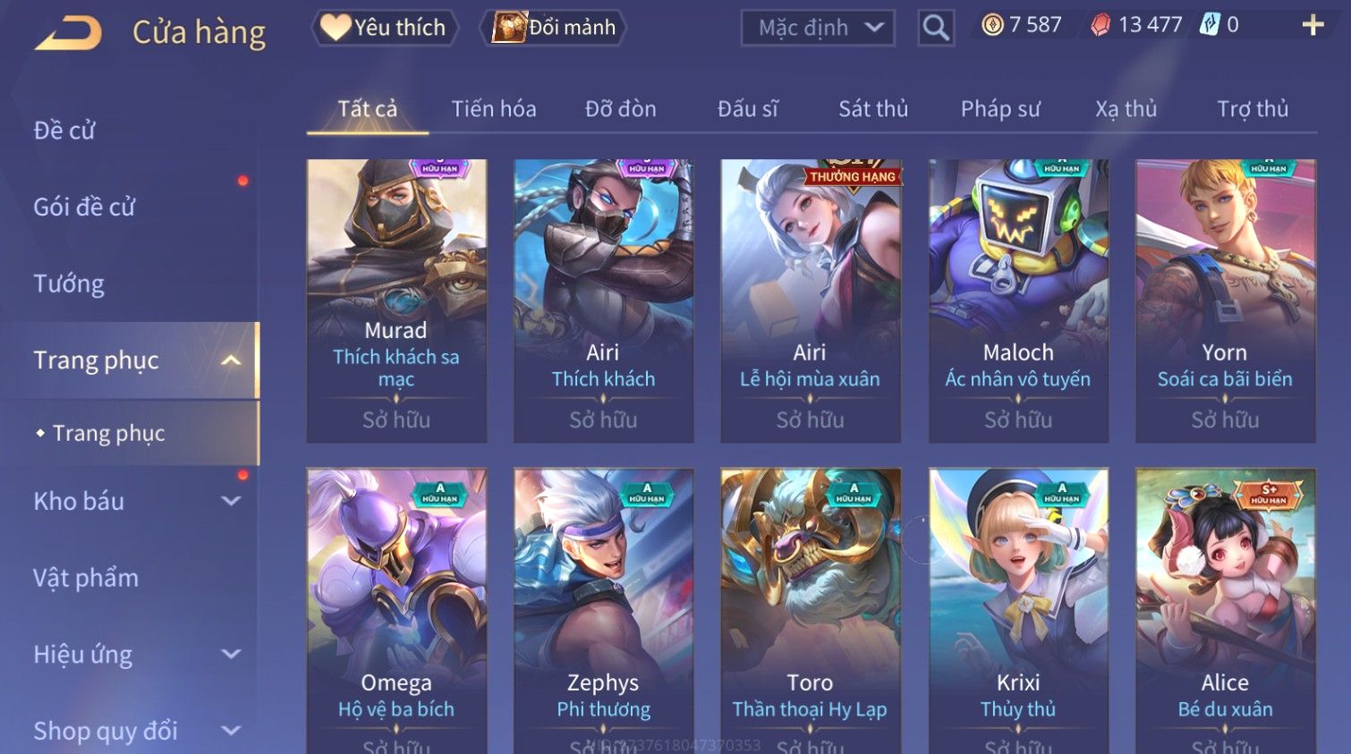Expand the Shop quy đổi section
1351x754 pixels.
point(231,731)
